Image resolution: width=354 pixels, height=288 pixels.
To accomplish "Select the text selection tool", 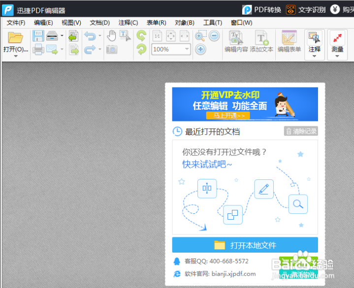I will click(x=125, y=36).
